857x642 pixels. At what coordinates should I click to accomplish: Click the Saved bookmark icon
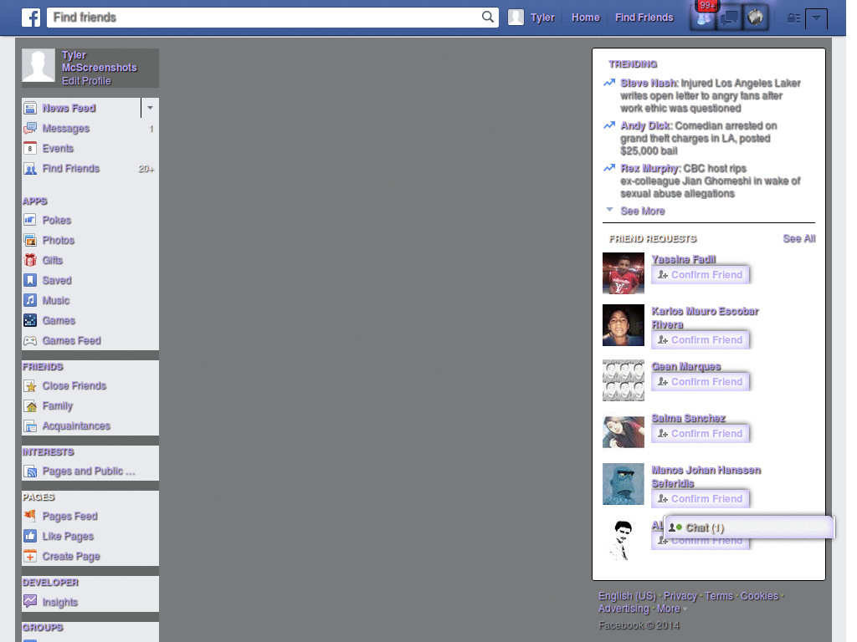30,280
